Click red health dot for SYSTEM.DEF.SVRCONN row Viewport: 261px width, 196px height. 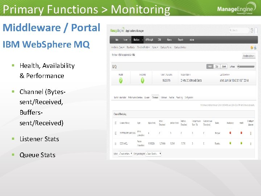[241, 133]
